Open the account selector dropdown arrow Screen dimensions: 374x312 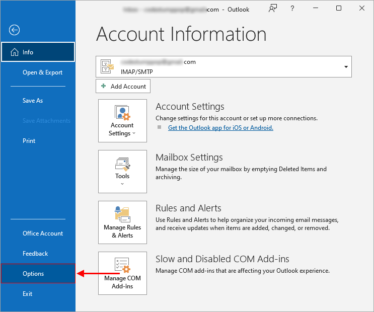pos(346,67)
